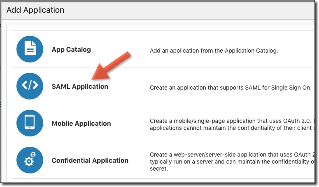Image resolution: width=319 pixels, height=187 pixels.
Task: Click the App Catalog description text
Action: click(214, 51)
